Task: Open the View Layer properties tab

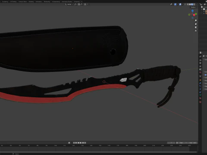Action: click(200, 66)
